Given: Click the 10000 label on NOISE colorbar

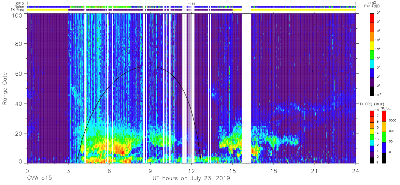Looking at the screenshot, I should pyautogui.click(x=392, y=121).
